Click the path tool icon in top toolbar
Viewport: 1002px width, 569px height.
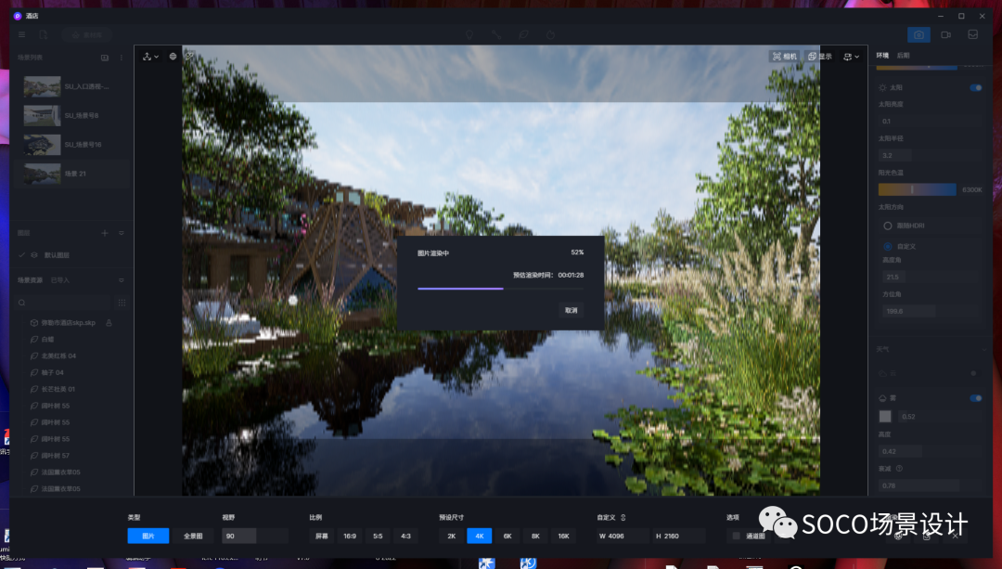[496, 34]
